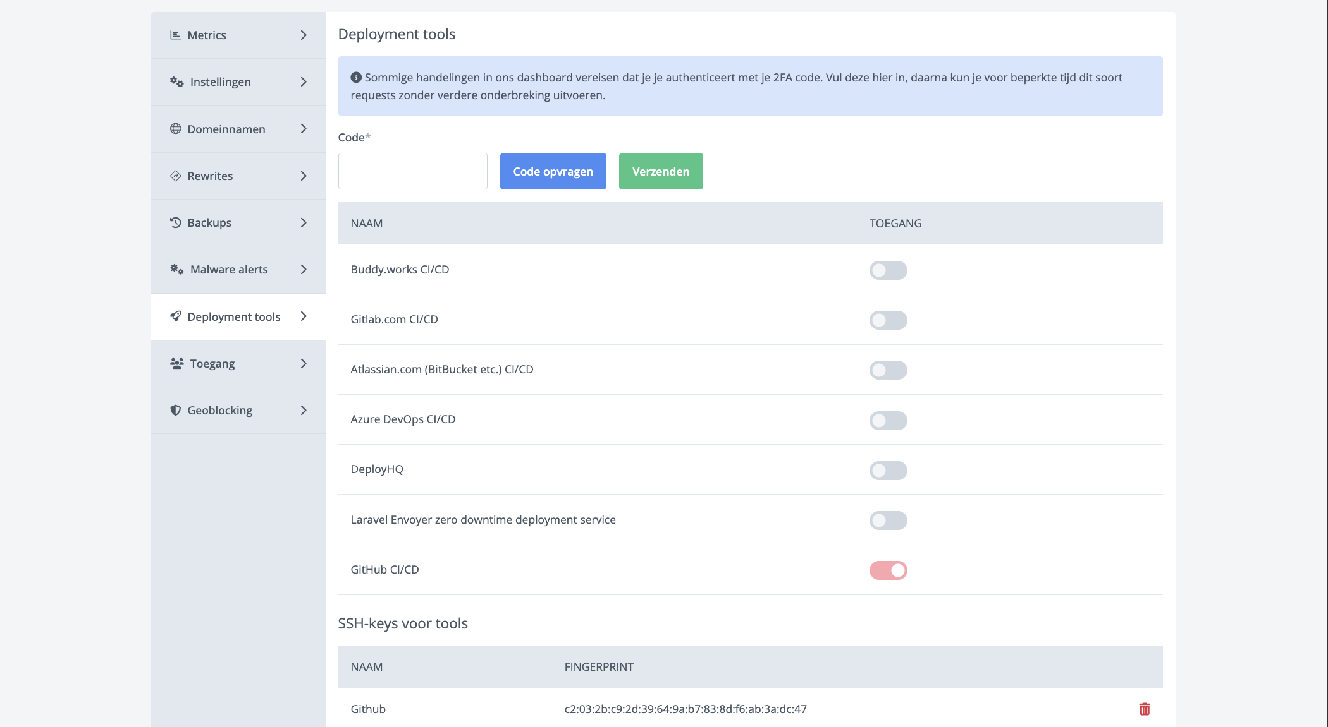The image size is (1328, 727).
Task: Click the Backups history icon
Action: (175, 222)
